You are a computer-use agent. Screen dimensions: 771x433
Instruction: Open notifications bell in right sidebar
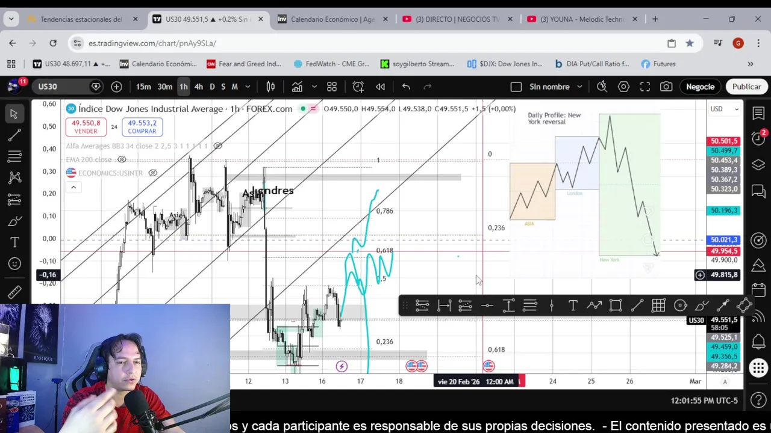point(758,342)
